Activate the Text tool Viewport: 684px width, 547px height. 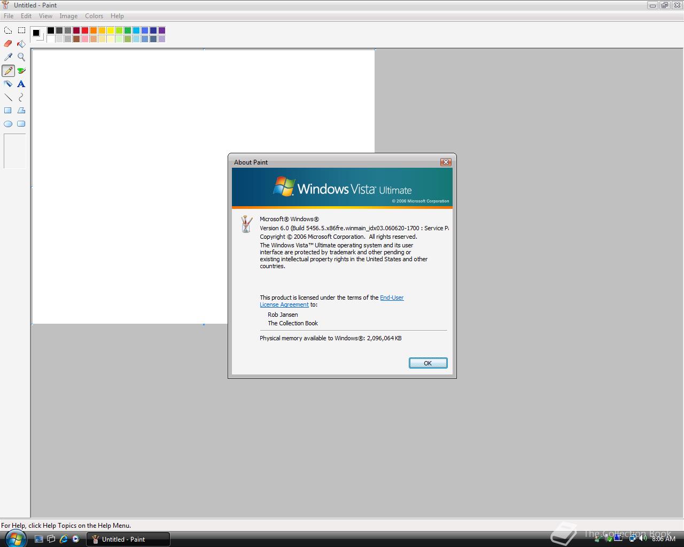[21, 84]
